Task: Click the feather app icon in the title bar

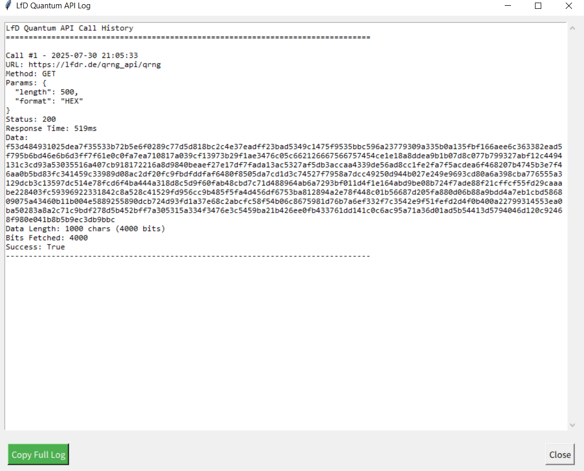Action: point(8,6)
